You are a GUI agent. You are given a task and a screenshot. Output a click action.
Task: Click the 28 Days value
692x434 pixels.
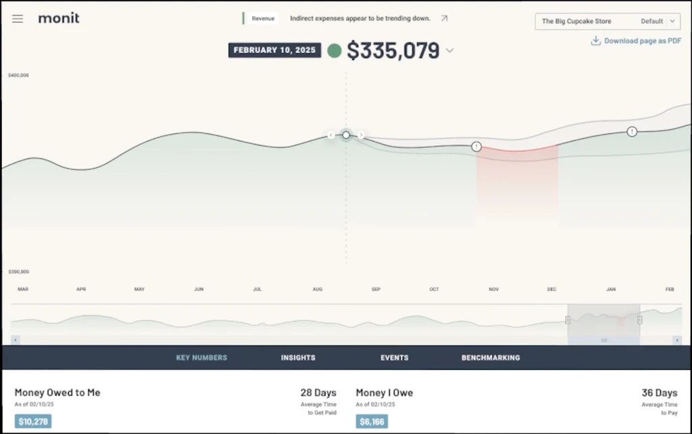pyautogui.click(x=318, y=393)
